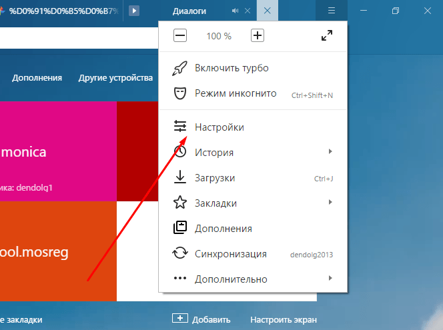Screen dimensions: 443x330
Task: Open the dark red tile
Action: pos(137,151)
